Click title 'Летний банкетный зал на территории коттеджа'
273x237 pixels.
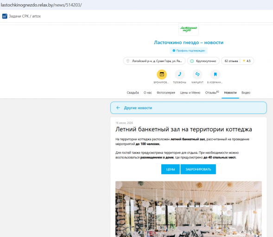click(x=184, y=129)
